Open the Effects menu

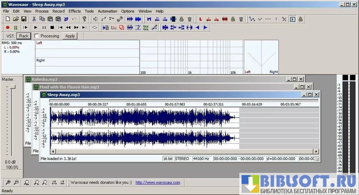tap(74, 11)
